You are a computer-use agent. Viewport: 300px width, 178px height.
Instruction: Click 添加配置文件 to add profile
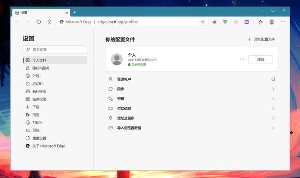tap(261, 39)
